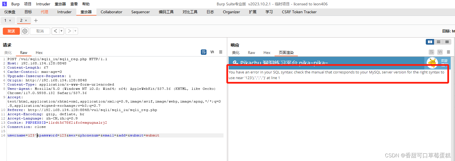Click the Cookie PHPSESSID header line
Screen dimensions: 455x161
point(57,123)
